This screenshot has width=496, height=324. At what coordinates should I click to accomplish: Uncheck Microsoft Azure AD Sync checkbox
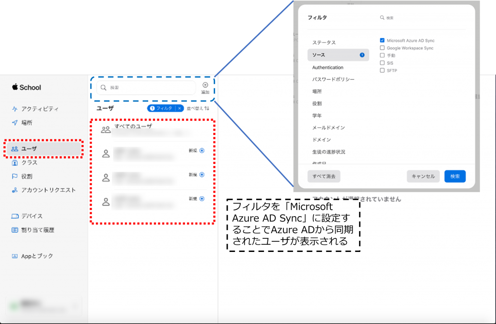click(382, 41)
